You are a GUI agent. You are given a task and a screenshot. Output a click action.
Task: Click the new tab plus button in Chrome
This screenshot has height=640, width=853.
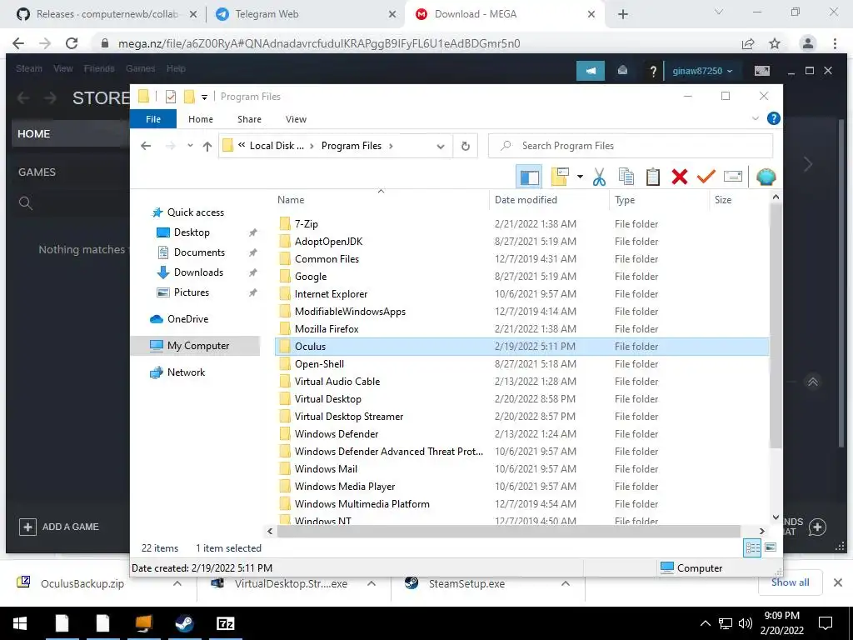click(623, 15)
